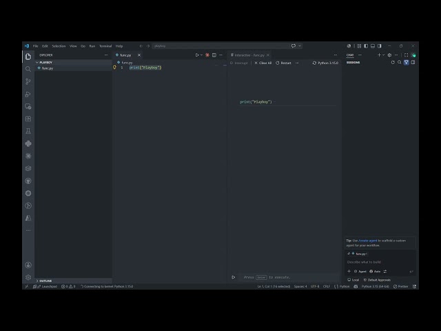Go back with the navigation arrow

pos(141,46)
